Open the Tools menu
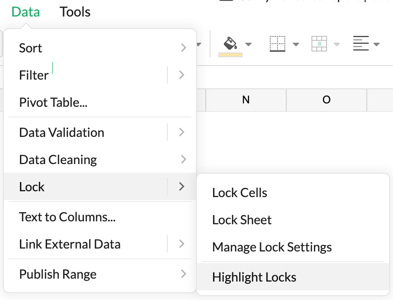The image size is (393, 300). point(75,12)
